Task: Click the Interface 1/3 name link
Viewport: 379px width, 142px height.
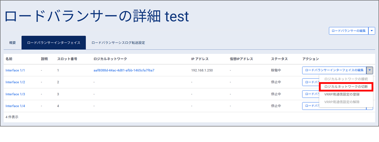Action: point(15,94)
